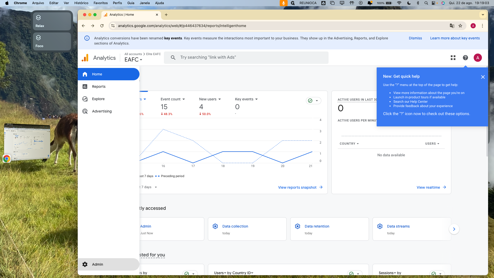The image size is (494, 278).
Task: Open the Reports section icon
Action: pos(85,86)
